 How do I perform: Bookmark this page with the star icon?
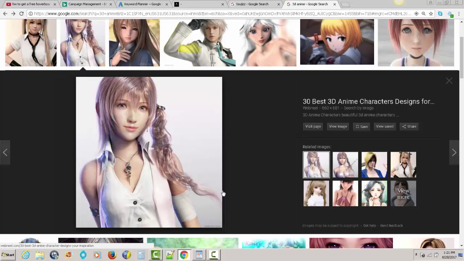coord(431,14)
